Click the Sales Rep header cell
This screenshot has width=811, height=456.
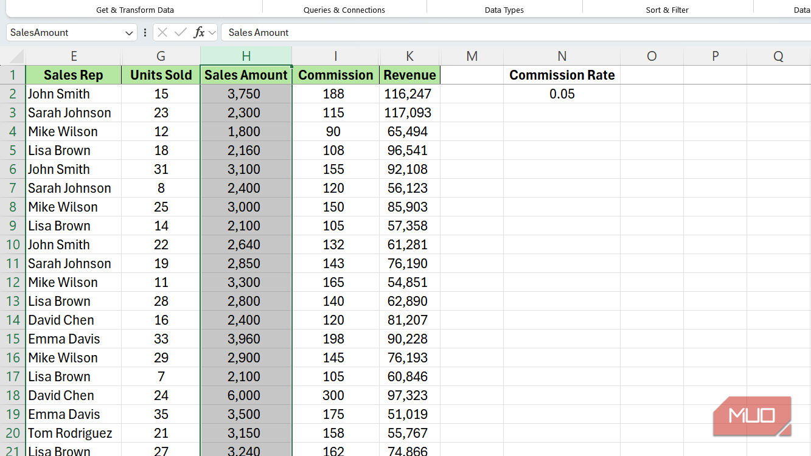coord(74,75)
